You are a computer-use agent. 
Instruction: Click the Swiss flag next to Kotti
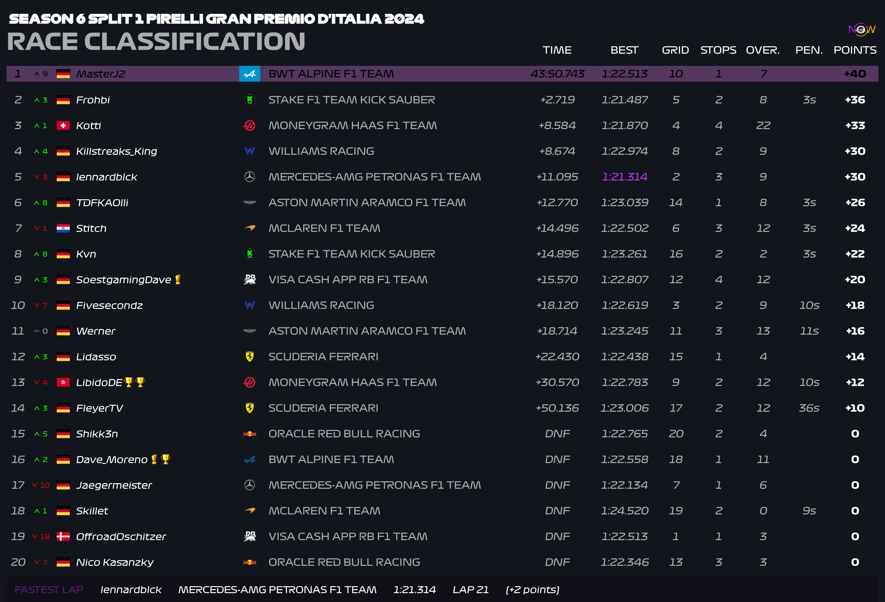click(63, 125)
